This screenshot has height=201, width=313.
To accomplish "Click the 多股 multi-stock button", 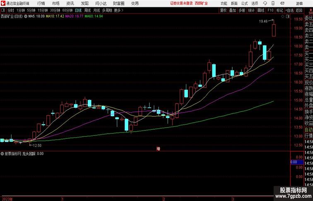I will coord(242,10).
